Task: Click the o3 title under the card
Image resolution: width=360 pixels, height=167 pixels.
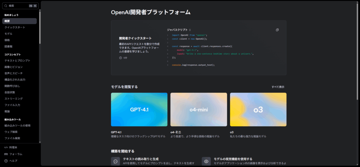Action: tap(232, 132)
